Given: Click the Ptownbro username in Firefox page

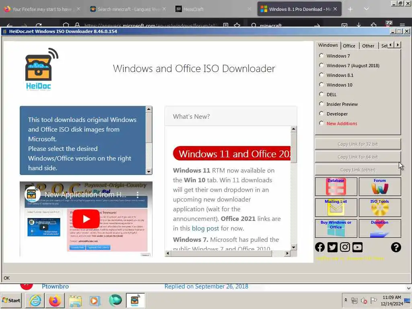Looking at the screenshot, I should pyautogui.click(x=55, y=286).
